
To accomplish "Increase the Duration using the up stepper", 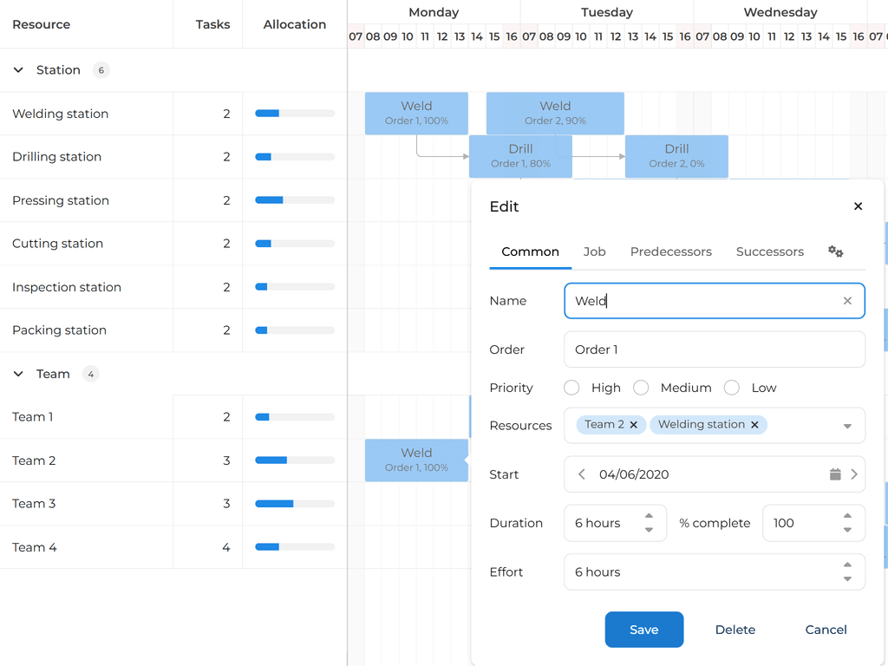I will point(649,517).
